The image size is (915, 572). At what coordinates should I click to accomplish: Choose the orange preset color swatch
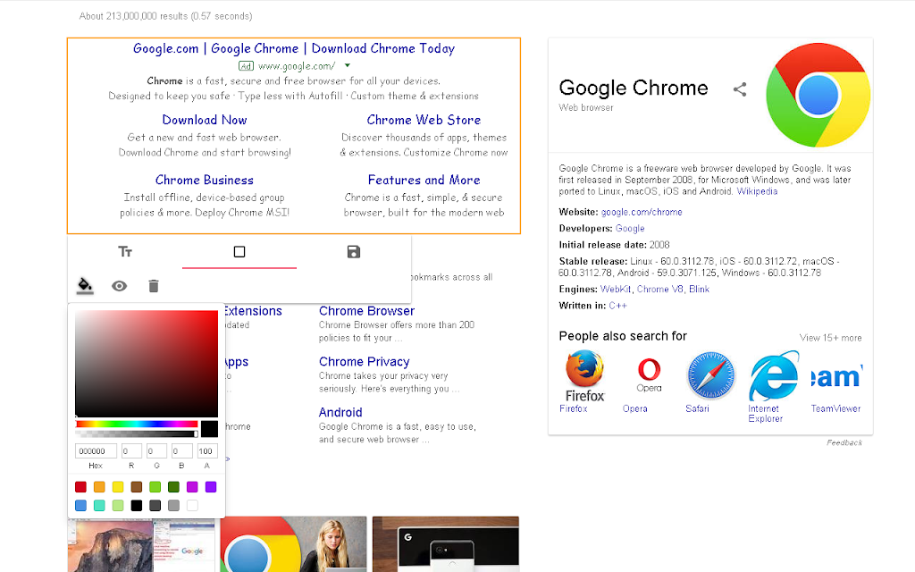coord(99,487)
